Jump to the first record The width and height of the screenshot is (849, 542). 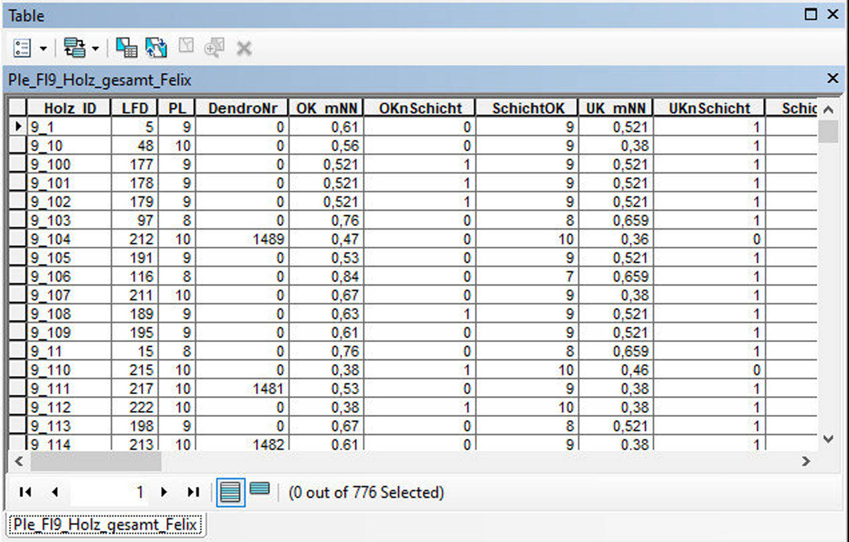pos(25,492)
